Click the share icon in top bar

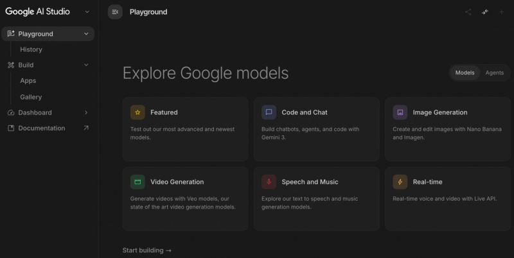point(468,12)
